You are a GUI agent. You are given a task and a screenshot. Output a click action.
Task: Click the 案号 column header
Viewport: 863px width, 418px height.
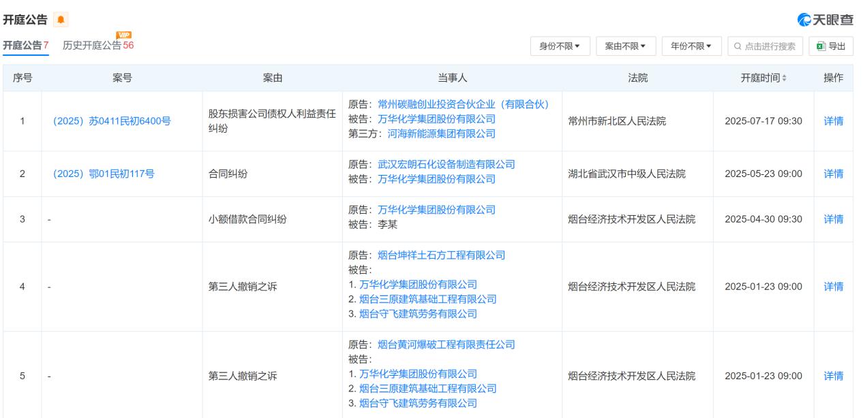(x=122, y=78)
